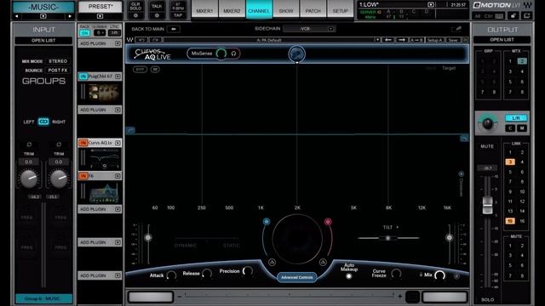Go to previous channel with left arrow under MUSIC
The width and height of the screenshot is (545, 306).
point(16,16)
